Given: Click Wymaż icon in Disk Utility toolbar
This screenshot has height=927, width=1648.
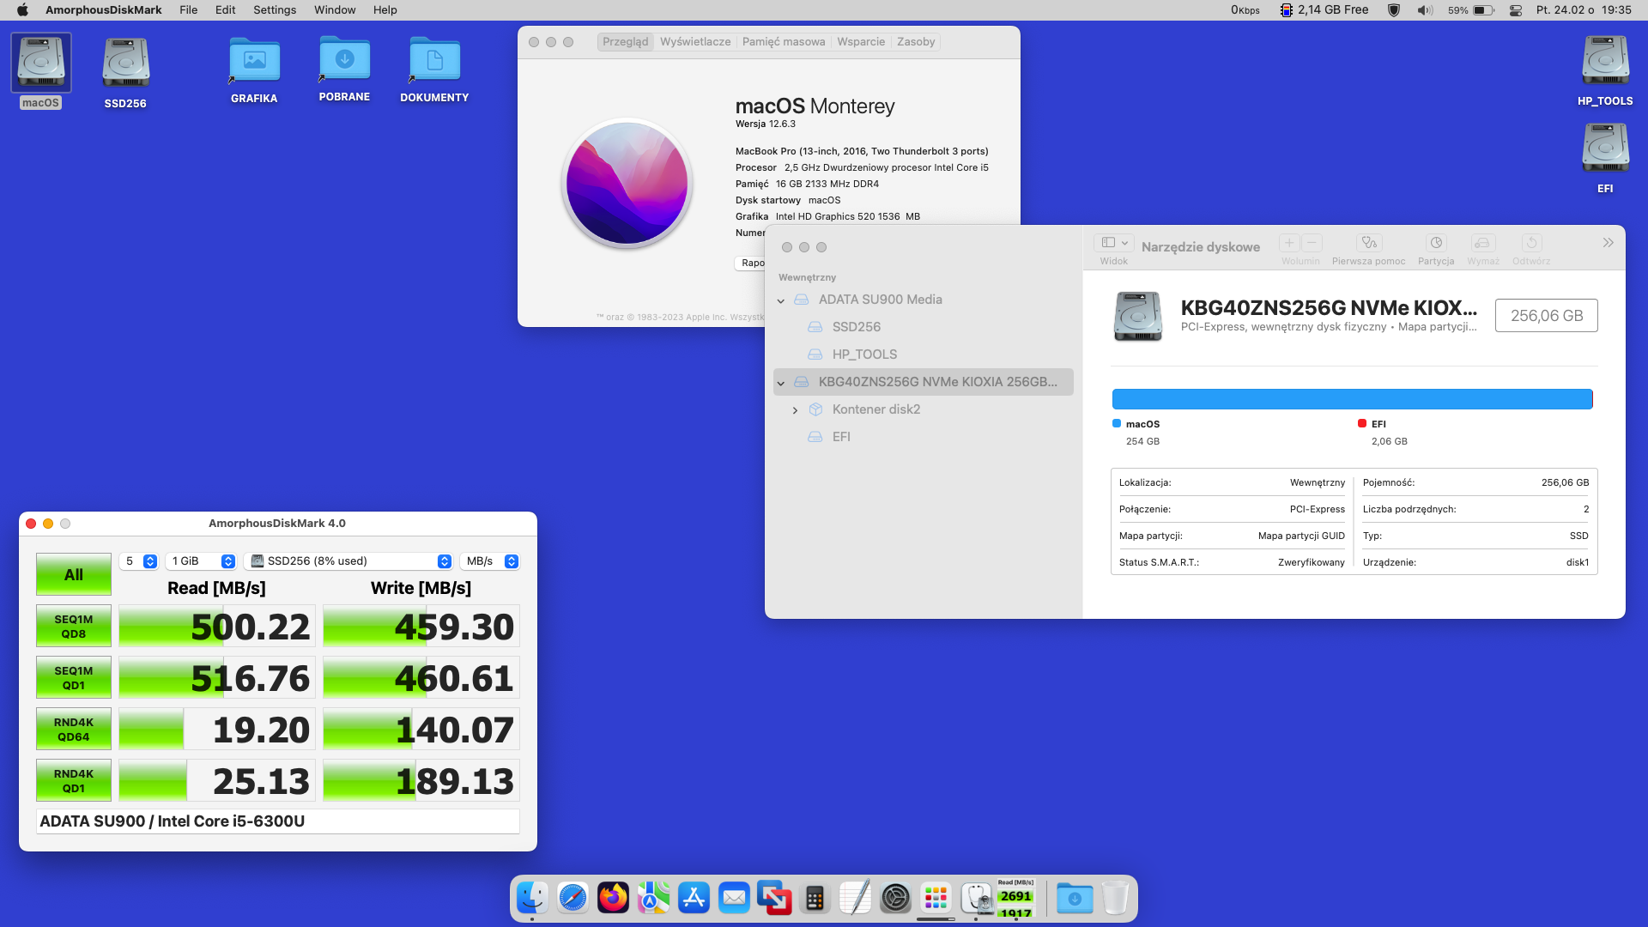Looking at the screenshot, I should tap(1482, 243).
